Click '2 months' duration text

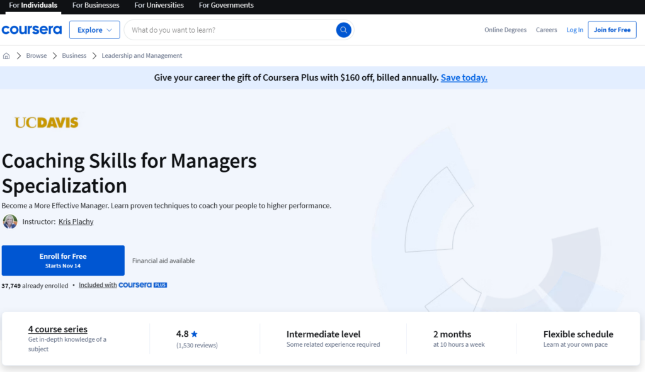coord(452,334)
